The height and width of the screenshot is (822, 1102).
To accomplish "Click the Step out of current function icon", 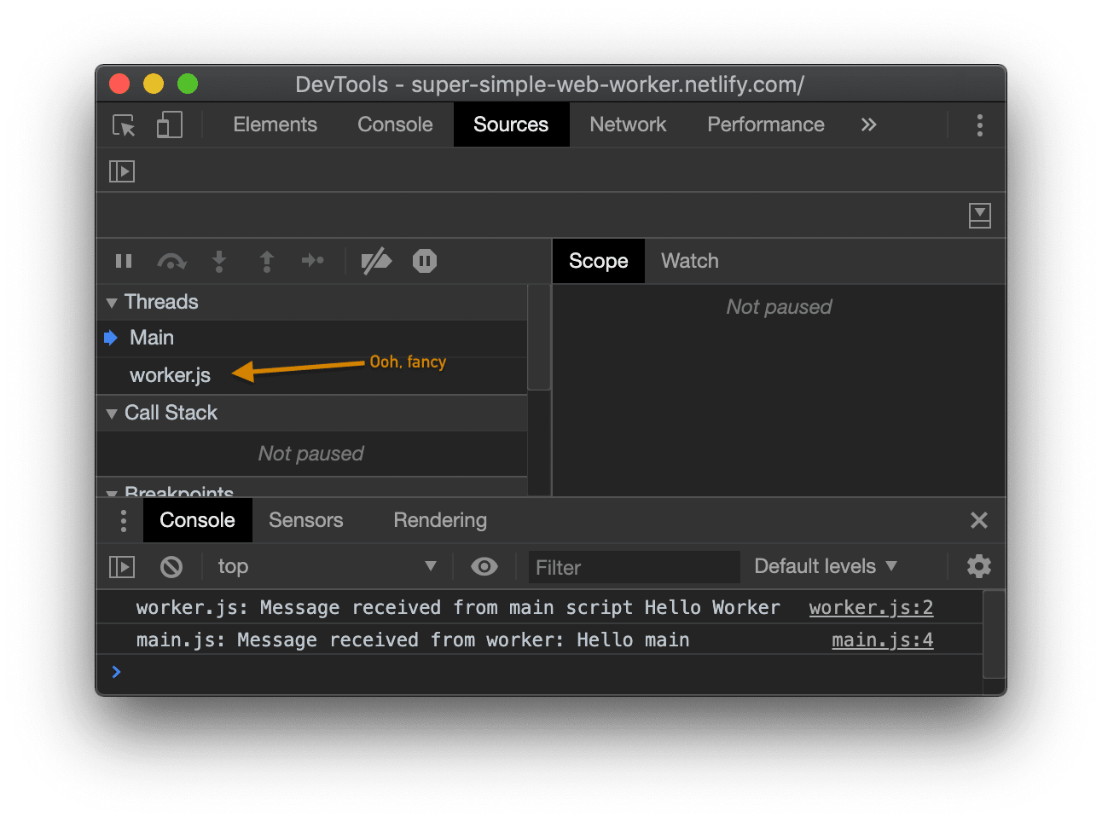I will [x=266, y=261].
